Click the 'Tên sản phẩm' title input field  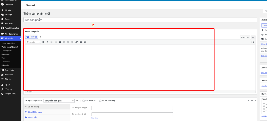(140, 20)
